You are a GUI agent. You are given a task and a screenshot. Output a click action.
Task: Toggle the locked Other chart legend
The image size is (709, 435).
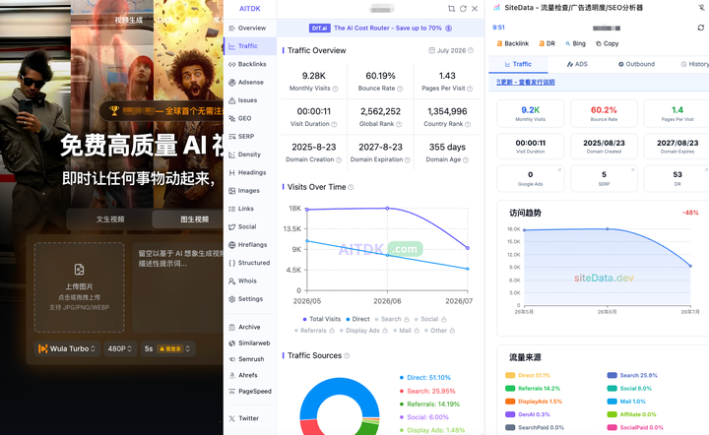pos(439,331)
